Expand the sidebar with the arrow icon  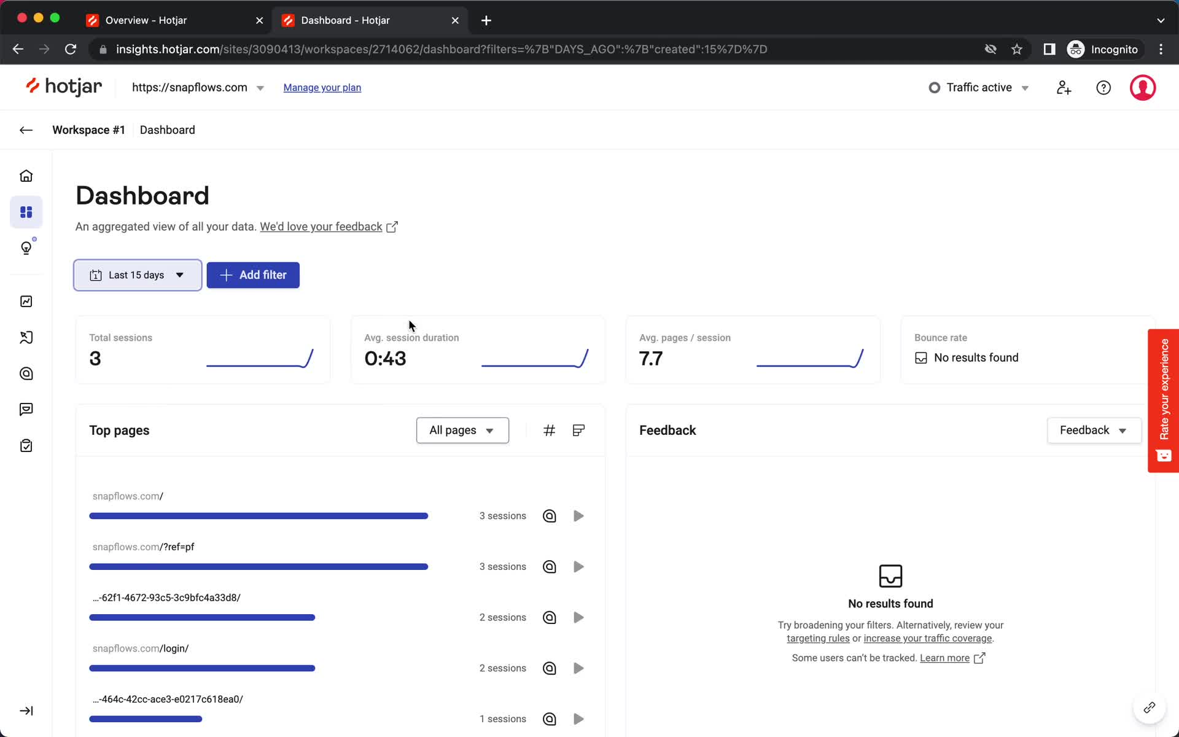pyautogui.click(x=26, y=711)
